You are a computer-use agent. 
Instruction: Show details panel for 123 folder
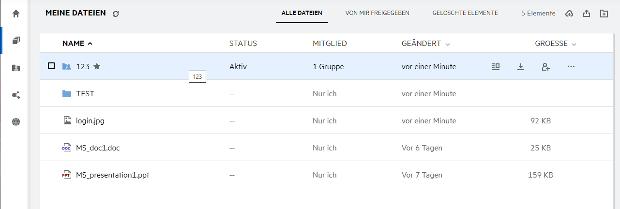(495, 67)
